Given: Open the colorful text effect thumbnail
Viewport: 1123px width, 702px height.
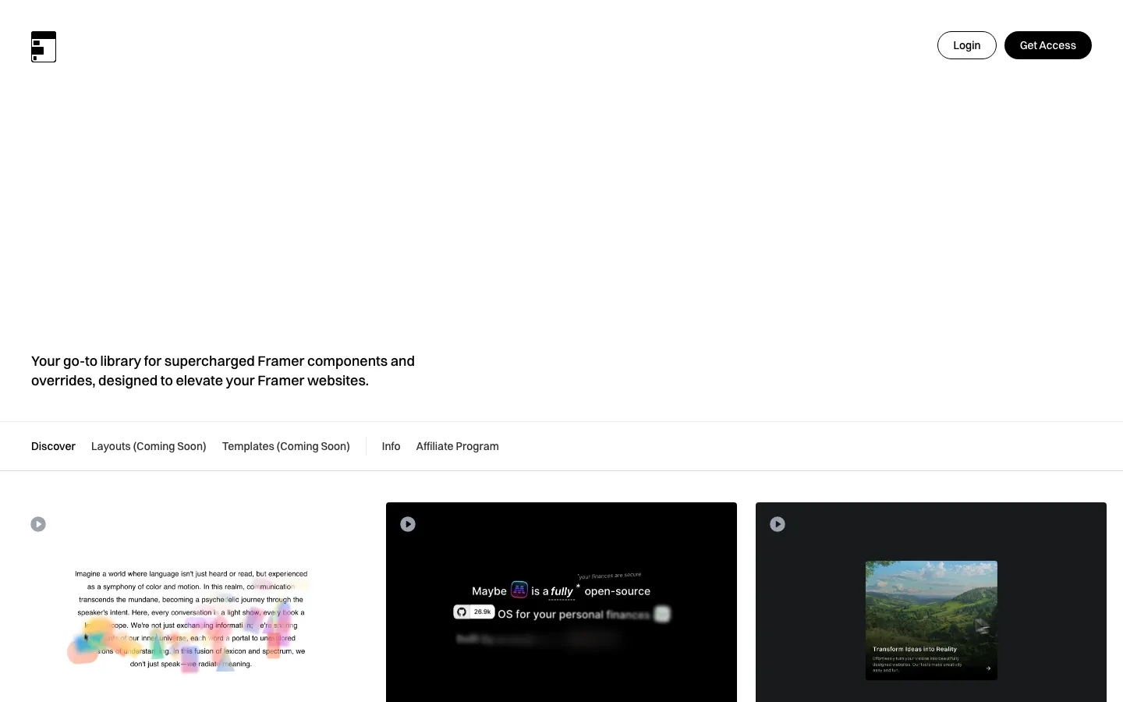Looking at the screenshot, I should pos(191,619).
